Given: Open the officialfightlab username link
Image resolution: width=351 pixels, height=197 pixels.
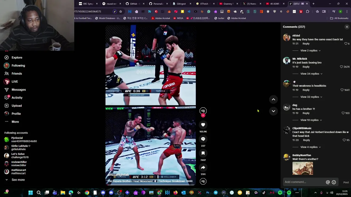Looking at the screenshot, I should pyautogui.click(x=118, y=175).
